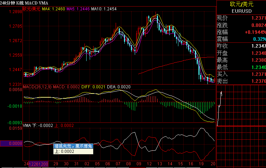
Task: Click the -0.0018 MACD axis label
Action: [x=15, y=106]
